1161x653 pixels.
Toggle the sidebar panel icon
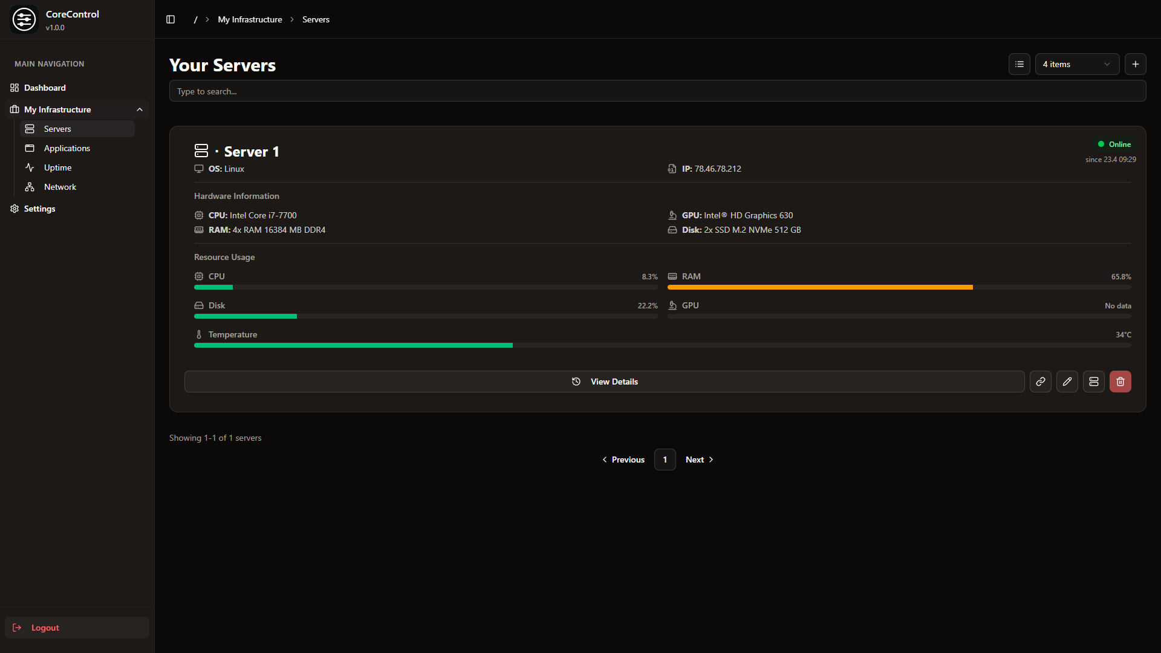(x=171, y=19)
